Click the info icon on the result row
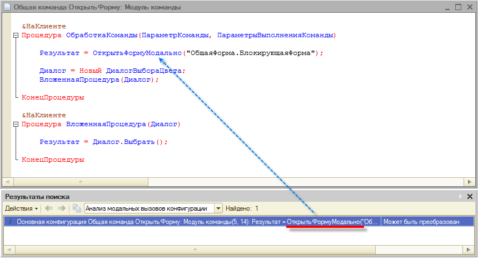Viewport: 478px width, 259px height. [9, 222]
